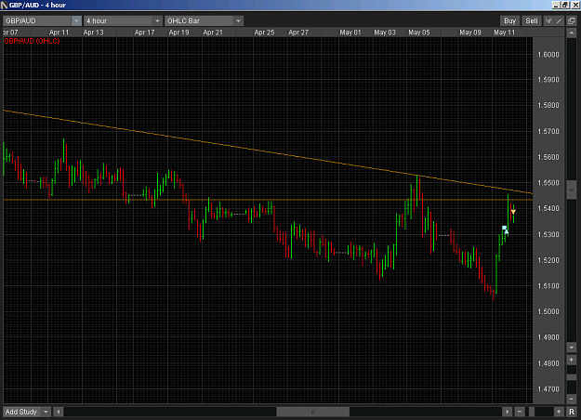This screenshot has width=581, height=420.
Task: Click the horizontal scroll left arrow
Action: click(59, 412)
